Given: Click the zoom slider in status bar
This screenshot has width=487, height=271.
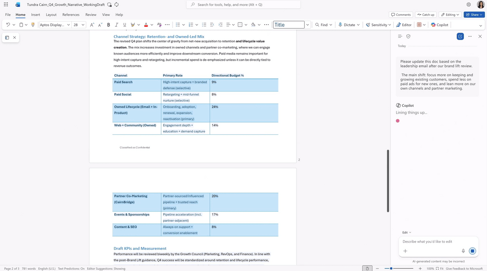Looking at the screenshot, I should point(391,269).
